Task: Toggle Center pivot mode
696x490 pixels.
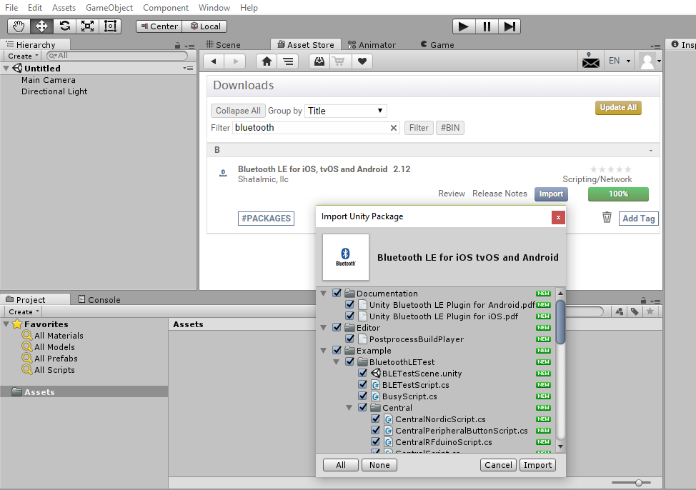Action: click(159, 26)
